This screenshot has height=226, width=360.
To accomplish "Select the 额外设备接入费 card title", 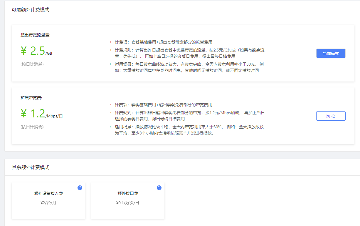I will (x=48, y=193).
